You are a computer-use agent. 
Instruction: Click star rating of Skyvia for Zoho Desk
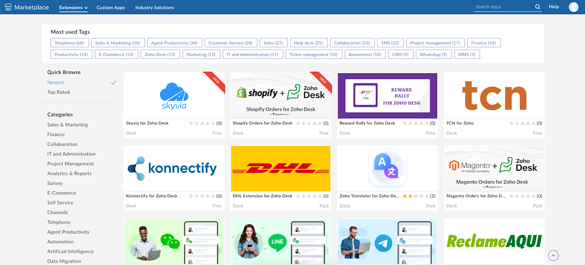tap(202, 124)
